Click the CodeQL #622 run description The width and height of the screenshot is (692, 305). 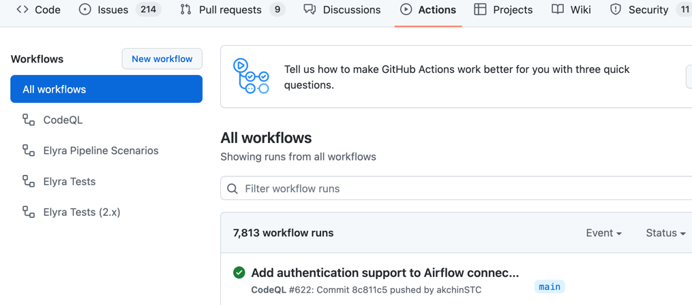point(366,289)
